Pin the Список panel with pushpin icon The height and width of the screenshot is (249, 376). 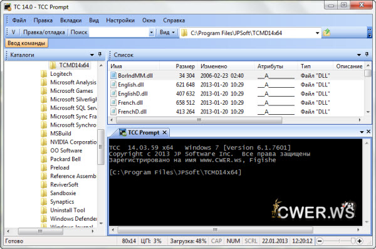click(367, 55)
